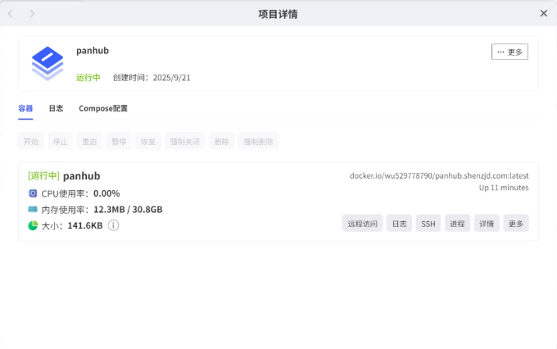Click the 重启 button

pyautogui.click(x=89, y=142)
